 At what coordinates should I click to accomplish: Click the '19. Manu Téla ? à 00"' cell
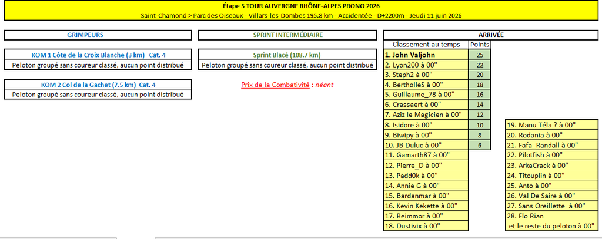551,124
